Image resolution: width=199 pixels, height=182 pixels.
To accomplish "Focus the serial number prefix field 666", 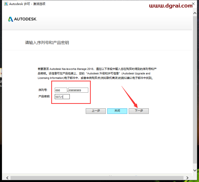I will click(x=61, y=90).
